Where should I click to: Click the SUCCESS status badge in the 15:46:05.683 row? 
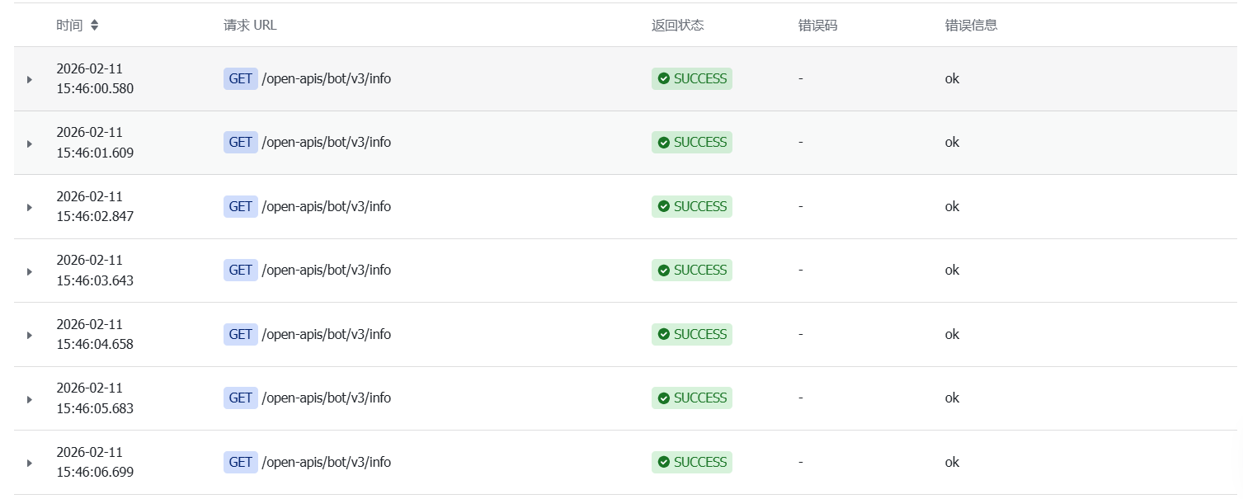pos(692,398)
